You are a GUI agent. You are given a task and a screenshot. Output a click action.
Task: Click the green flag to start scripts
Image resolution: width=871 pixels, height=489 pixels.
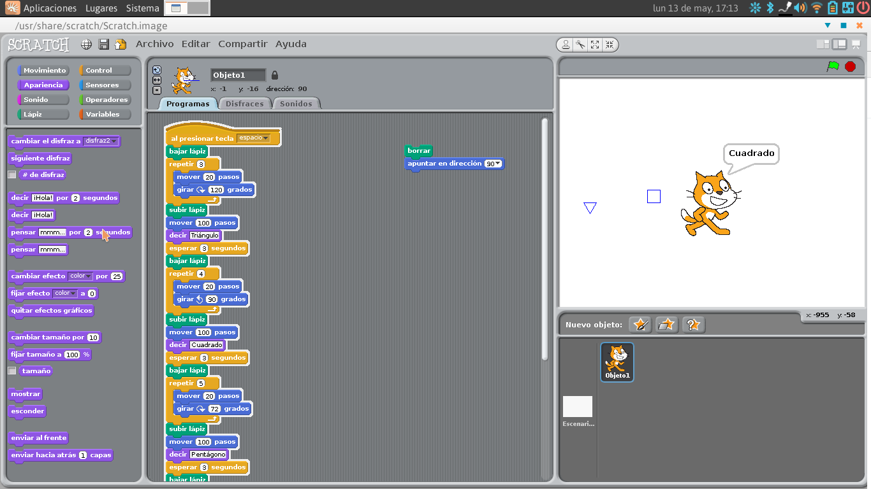(x=833, y=66)
